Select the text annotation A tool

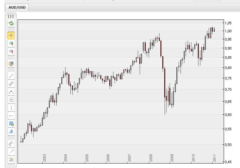[11, 132]
